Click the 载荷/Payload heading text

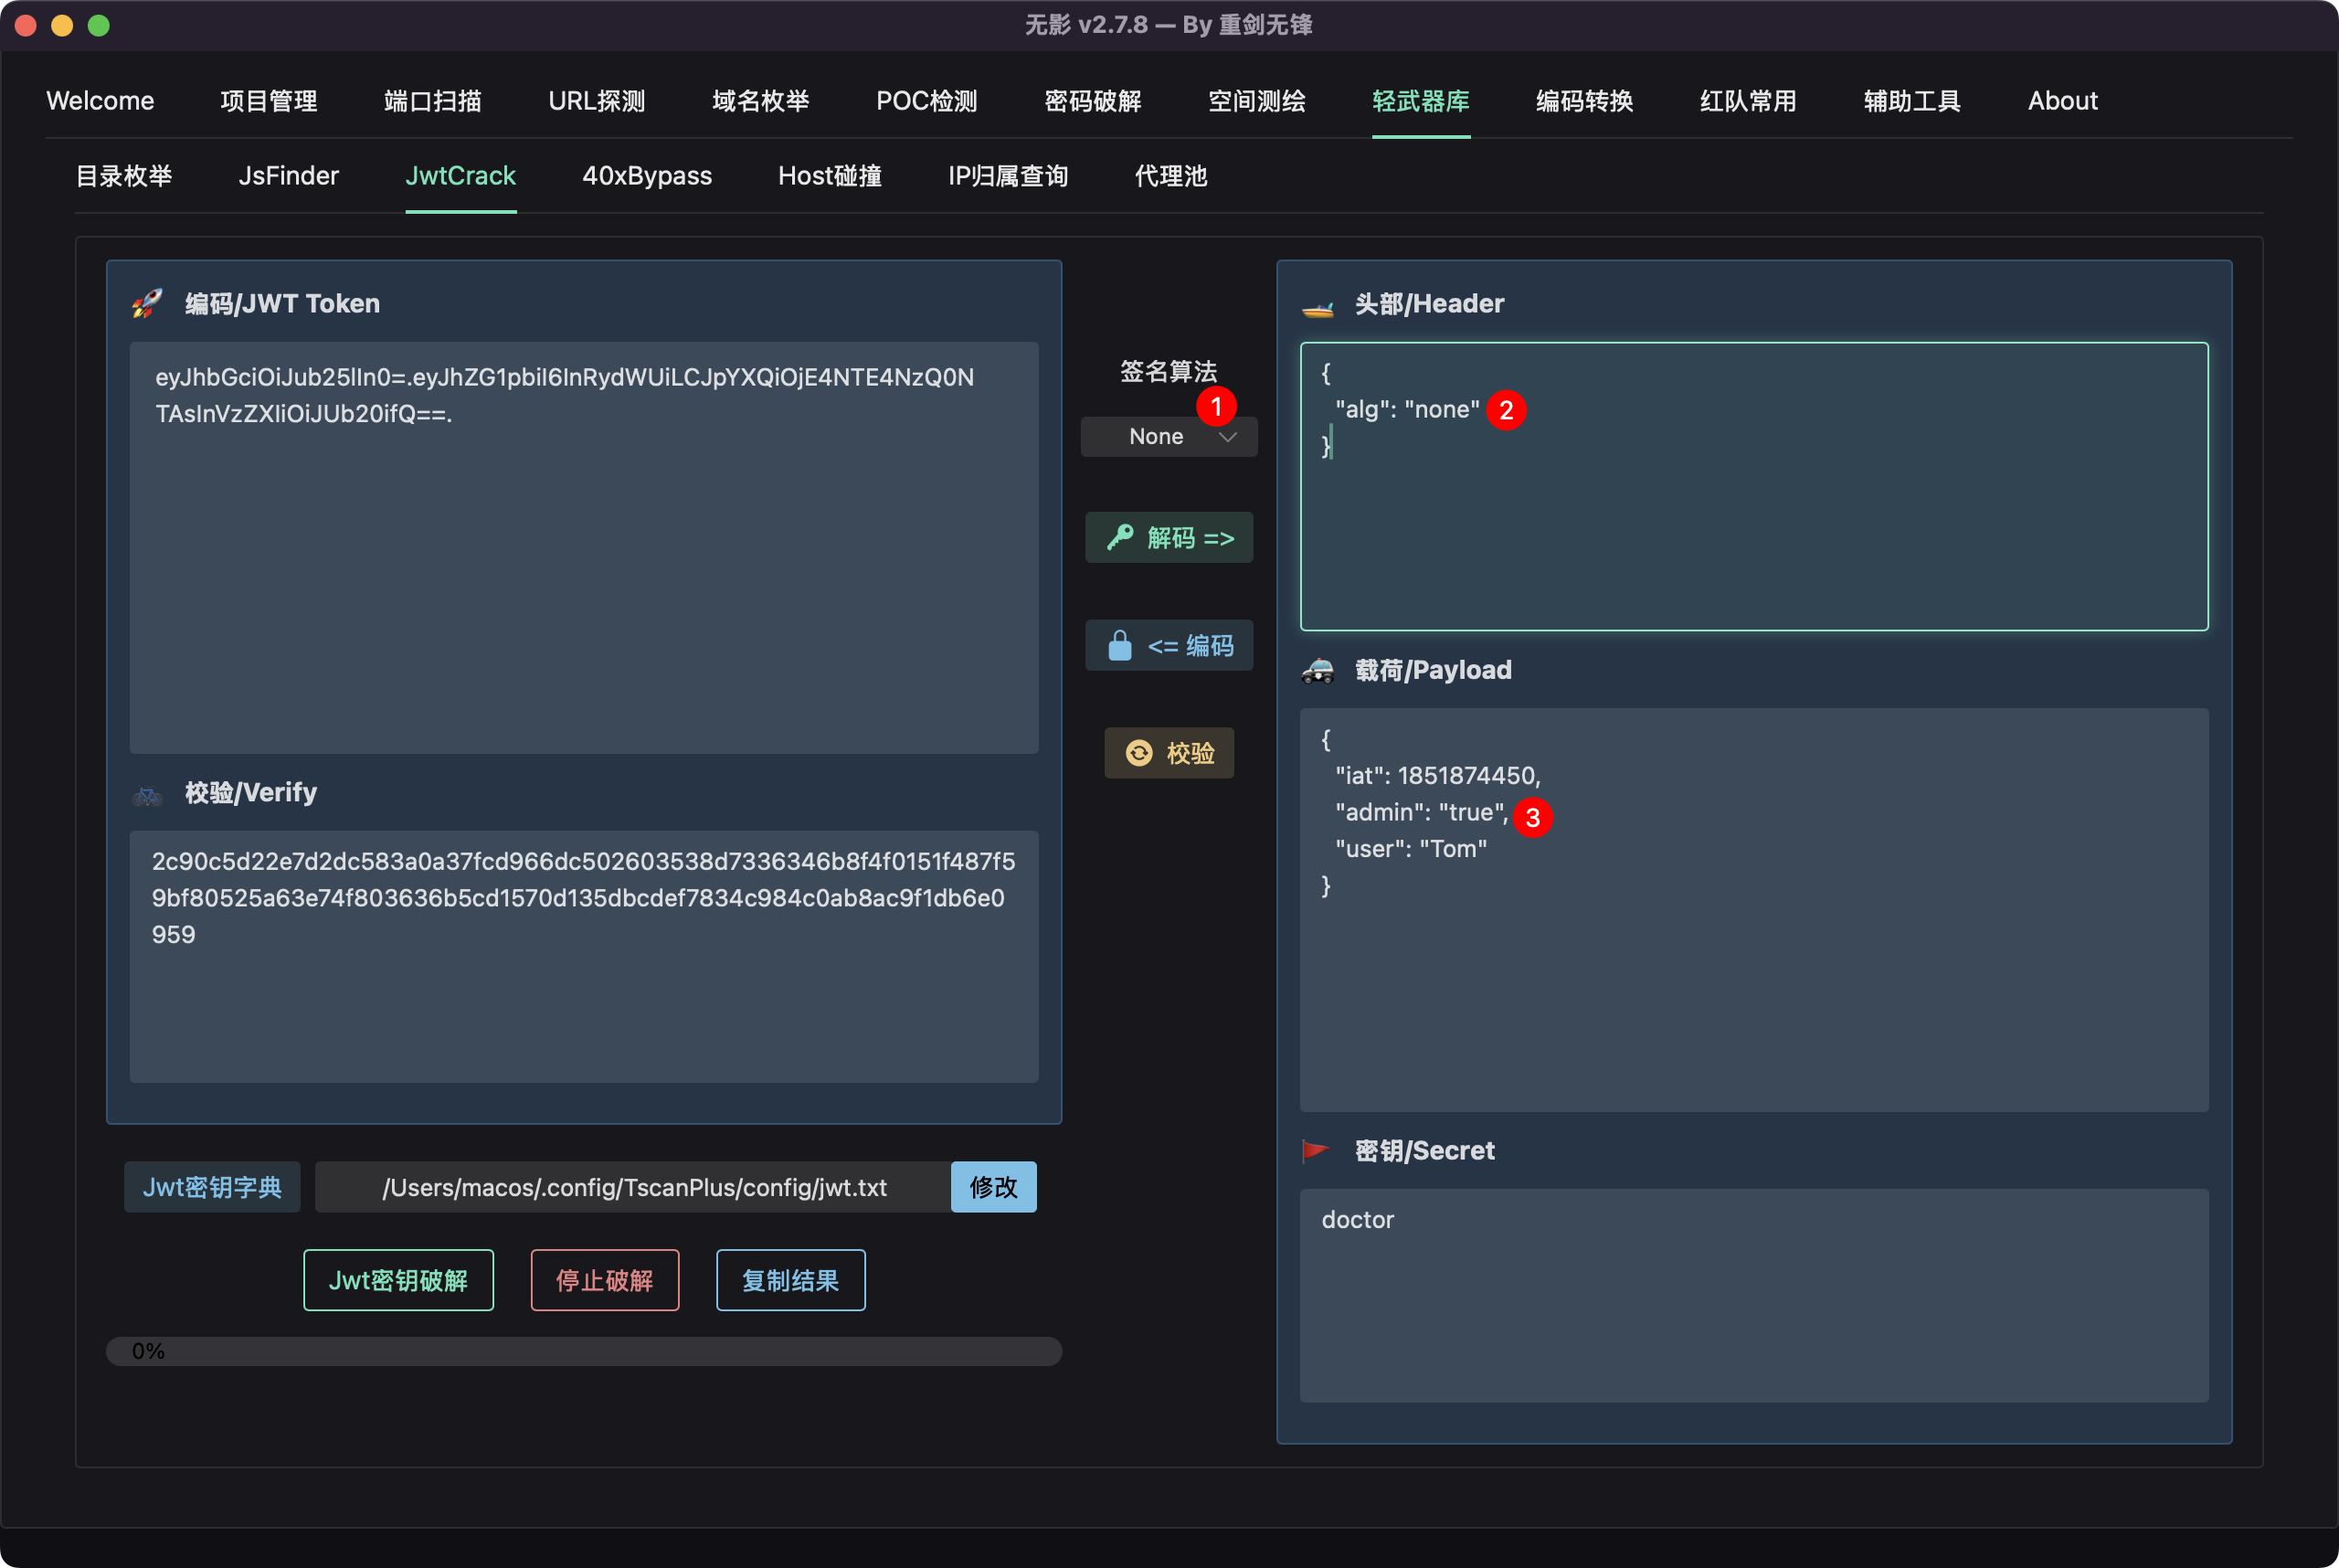[1433, 670]
